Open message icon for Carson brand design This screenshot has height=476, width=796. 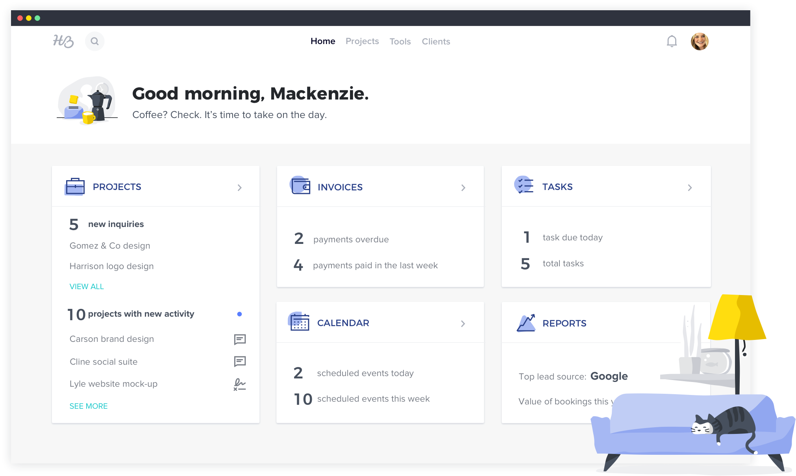pyautogui.click(x=240, y=339)
